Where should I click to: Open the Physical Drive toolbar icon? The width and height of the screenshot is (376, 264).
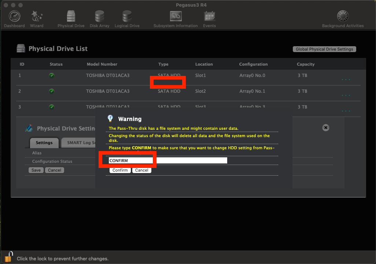tap(71, 16)
